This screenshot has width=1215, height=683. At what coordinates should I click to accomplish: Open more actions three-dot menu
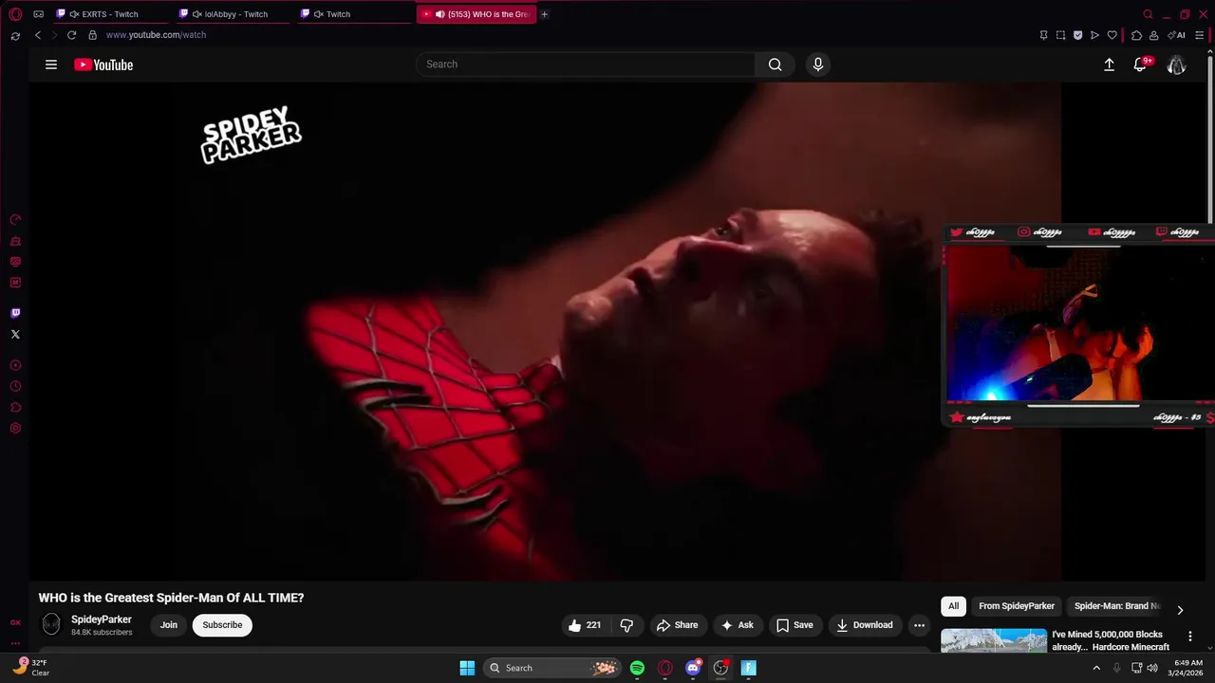[919, 625]
